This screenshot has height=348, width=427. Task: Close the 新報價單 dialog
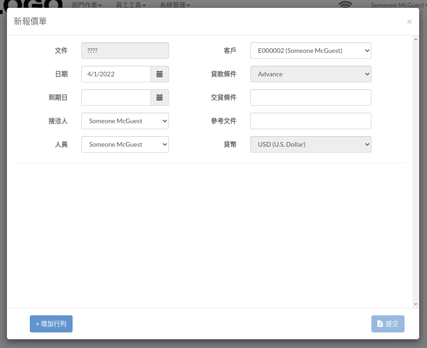click(409, 22)
